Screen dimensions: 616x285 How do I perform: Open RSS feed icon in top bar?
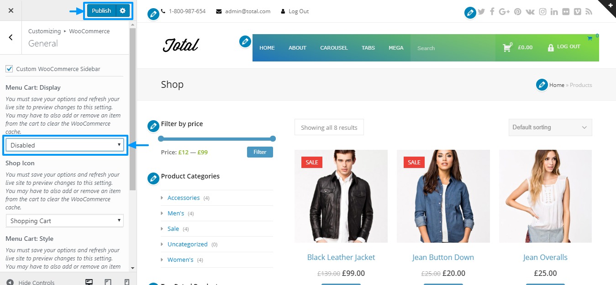coord(589,12)
